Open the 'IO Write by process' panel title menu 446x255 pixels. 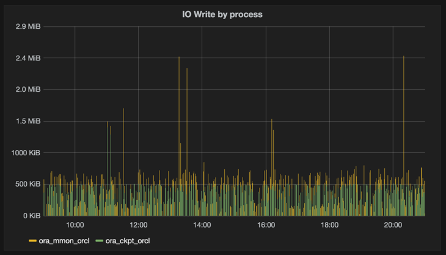coord(222,13)
